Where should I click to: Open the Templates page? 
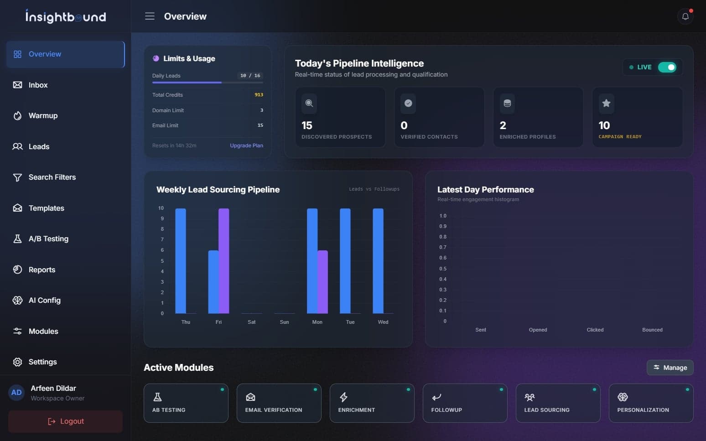click(66, 208)
